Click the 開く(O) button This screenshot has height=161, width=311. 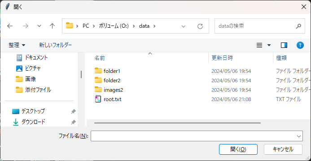coord(238,149)
